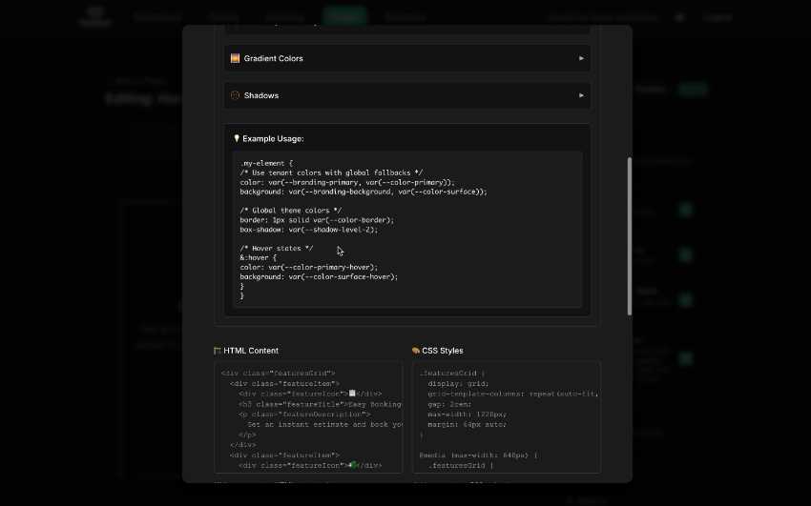Click the 'CSS Styles' label text
Viewport: 811px width, 506px height.
point(442,351)
